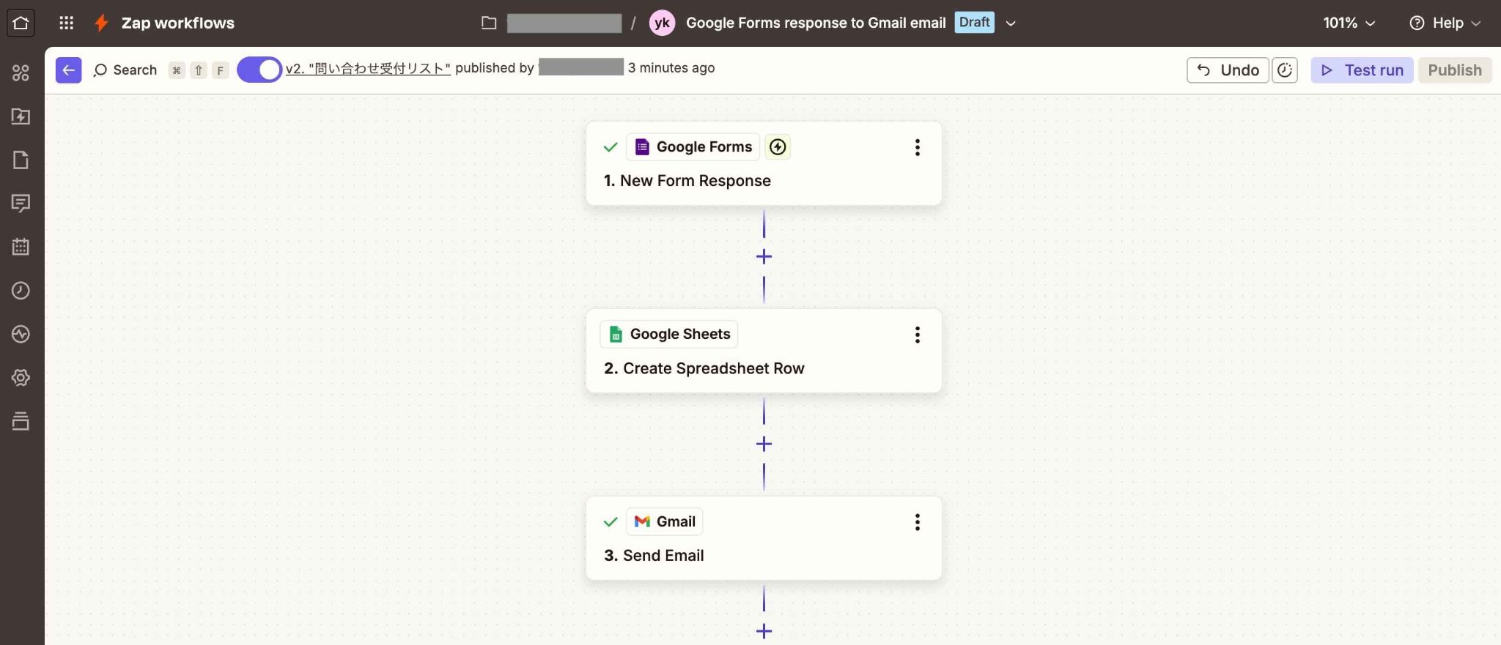Open the apps grid menu icon

[x=66, y=23]
